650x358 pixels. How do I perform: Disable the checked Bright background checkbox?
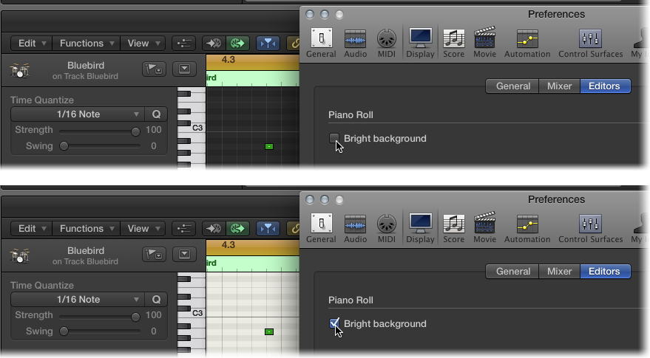[x=334, y=323]
